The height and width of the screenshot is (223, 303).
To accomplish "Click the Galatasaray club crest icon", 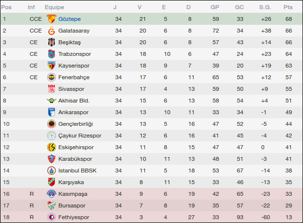I will (x=51, y=31).
